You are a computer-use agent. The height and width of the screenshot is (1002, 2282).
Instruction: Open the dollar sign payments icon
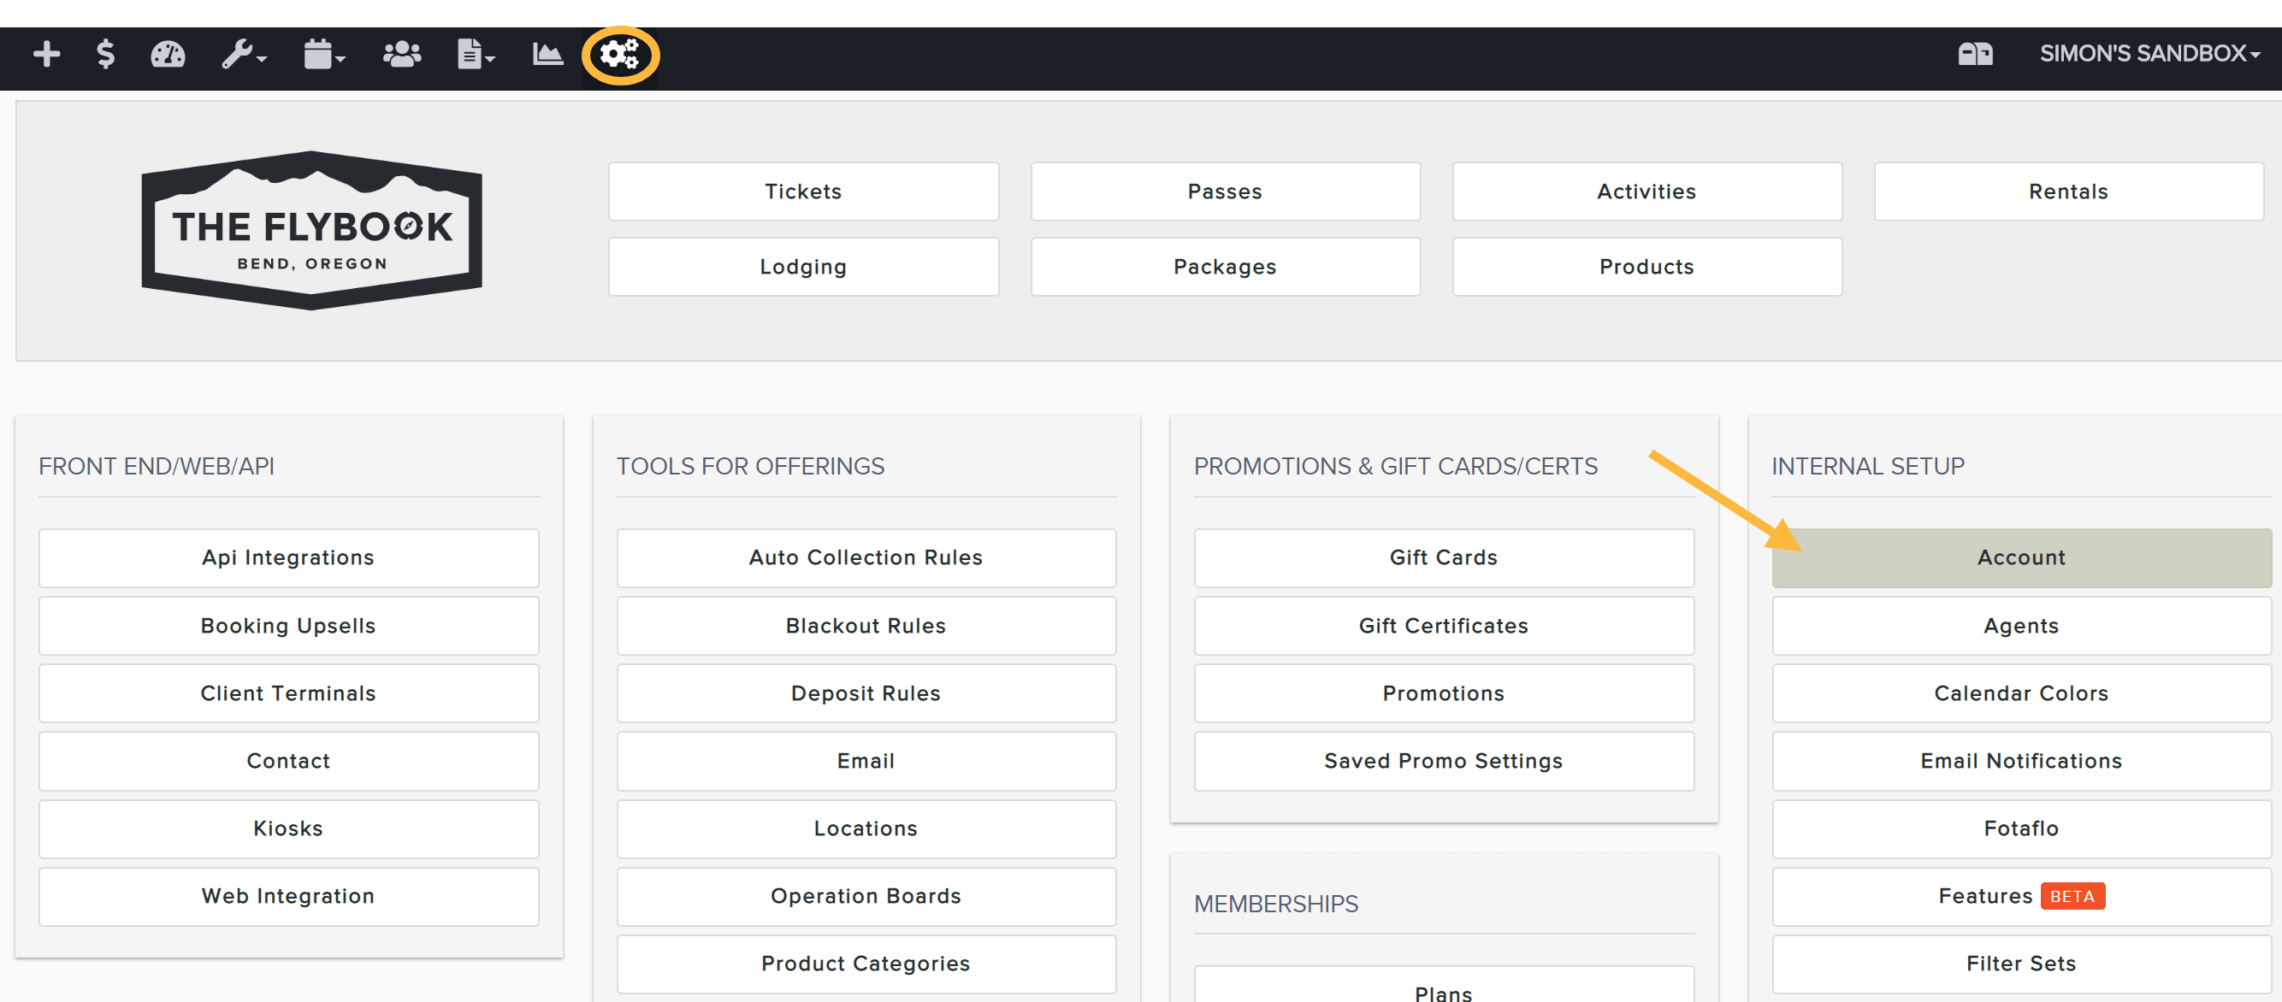[x=105, y=54]
